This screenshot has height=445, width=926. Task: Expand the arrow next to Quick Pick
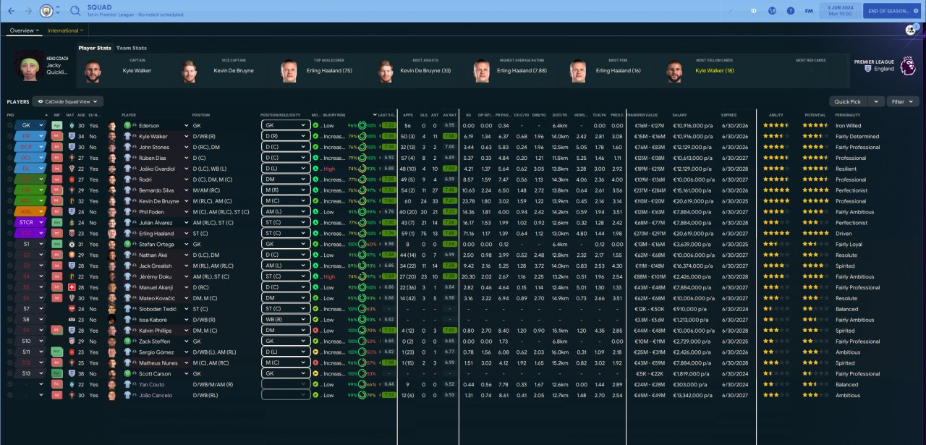pyautogui.click(x=876, y=102)
